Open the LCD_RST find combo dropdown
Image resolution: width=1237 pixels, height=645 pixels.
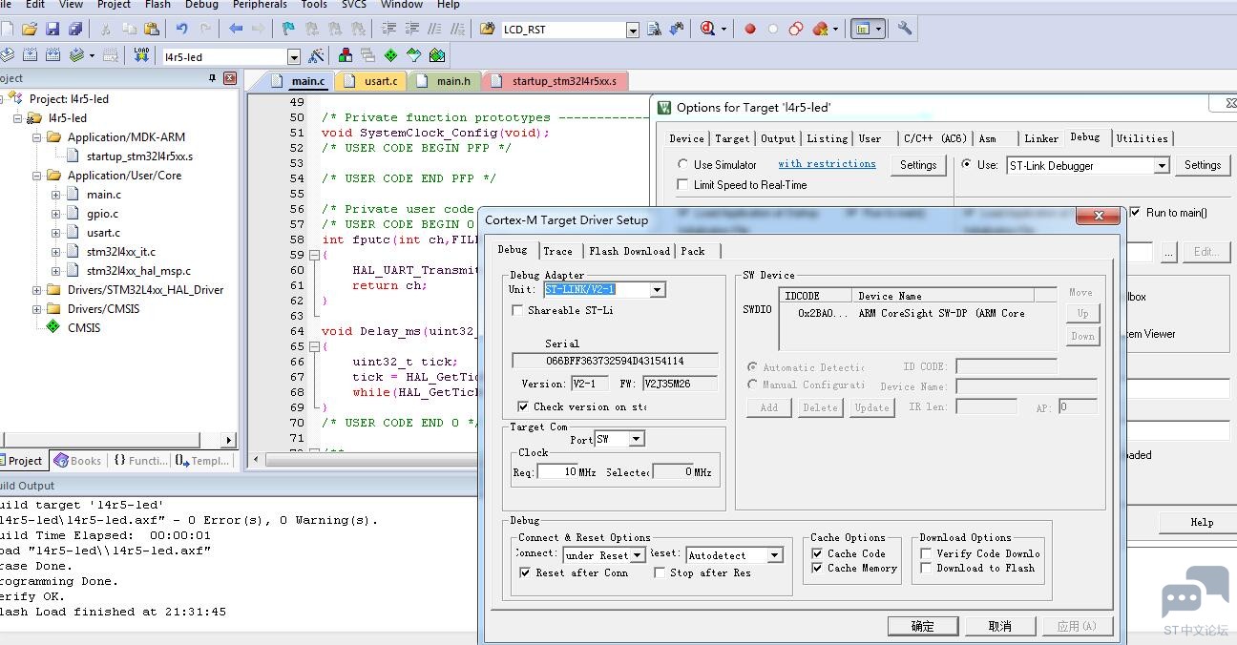(632, 30)
